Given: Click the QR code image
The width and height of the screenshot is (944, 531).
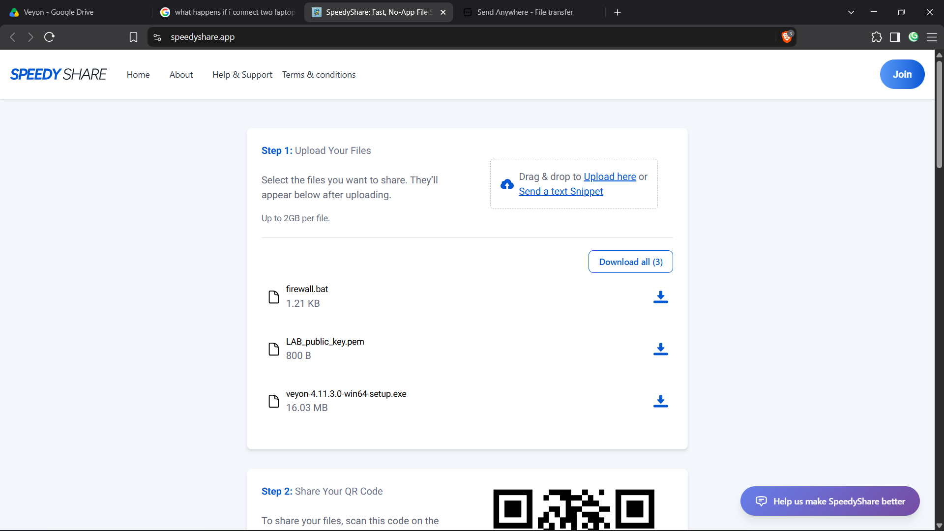Looking at the screenshot, I should pos(574,509).
